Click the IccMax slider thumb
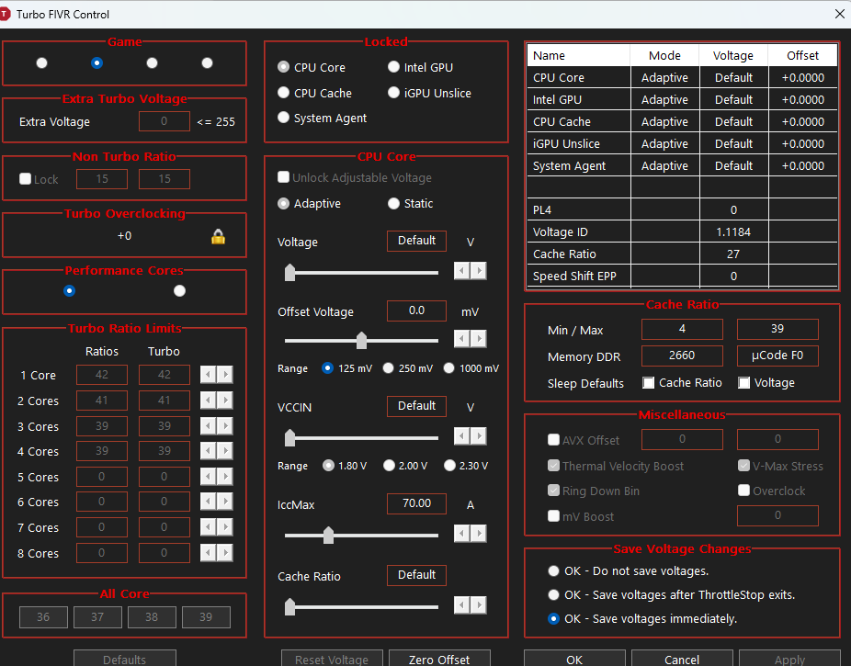The height and width of the screenshot is (666, 851). (x=328, y=535)
